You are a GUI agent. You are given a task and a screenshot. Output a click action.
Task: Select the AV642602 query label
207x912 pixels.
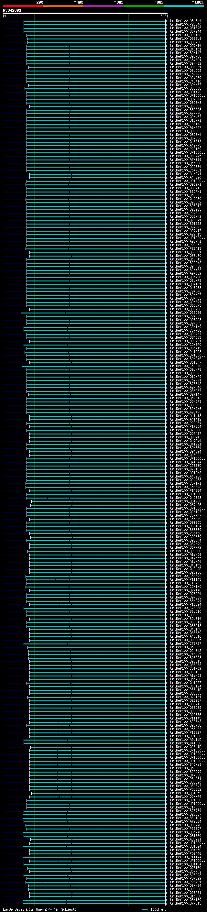[12, 10]
